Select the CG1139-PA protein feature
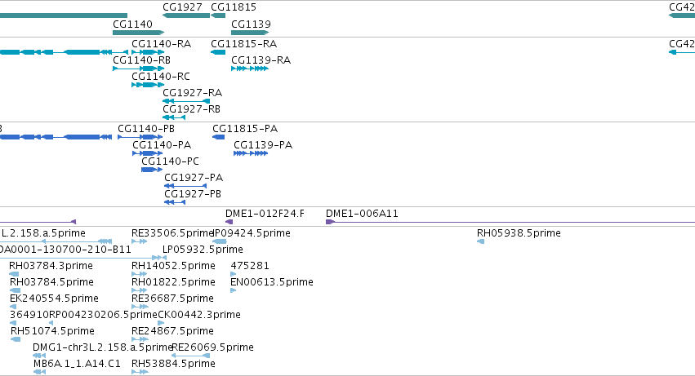Screen dimensions: 695x376 (251, 153)
